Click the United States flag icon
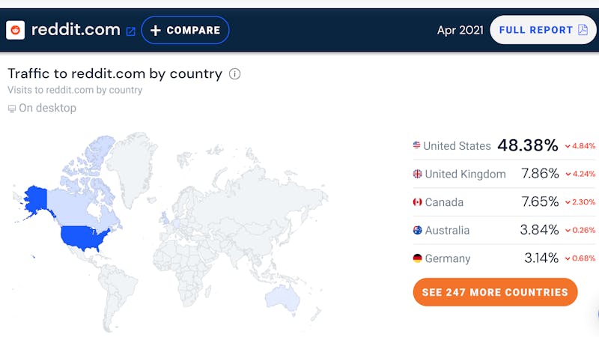Image resolution: width=599 pixels, height=337 pixels. coord(416,146)
